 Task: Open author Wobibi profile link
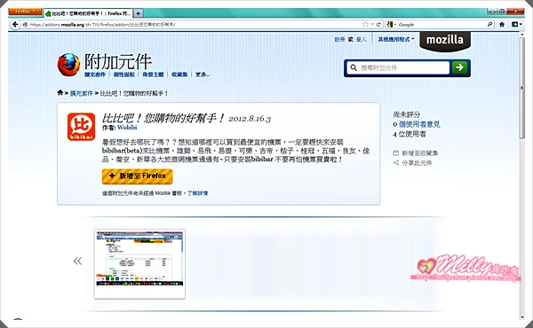[127, 128]
